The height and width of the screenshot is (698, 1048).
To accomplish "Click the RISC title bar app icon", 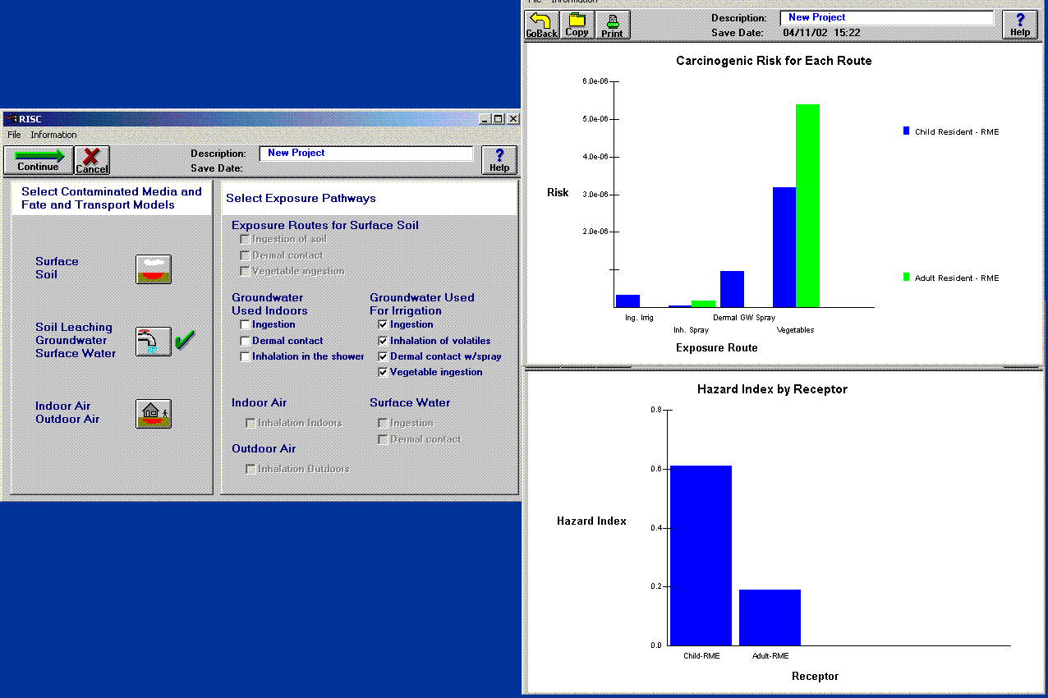I will pos(11,119).
